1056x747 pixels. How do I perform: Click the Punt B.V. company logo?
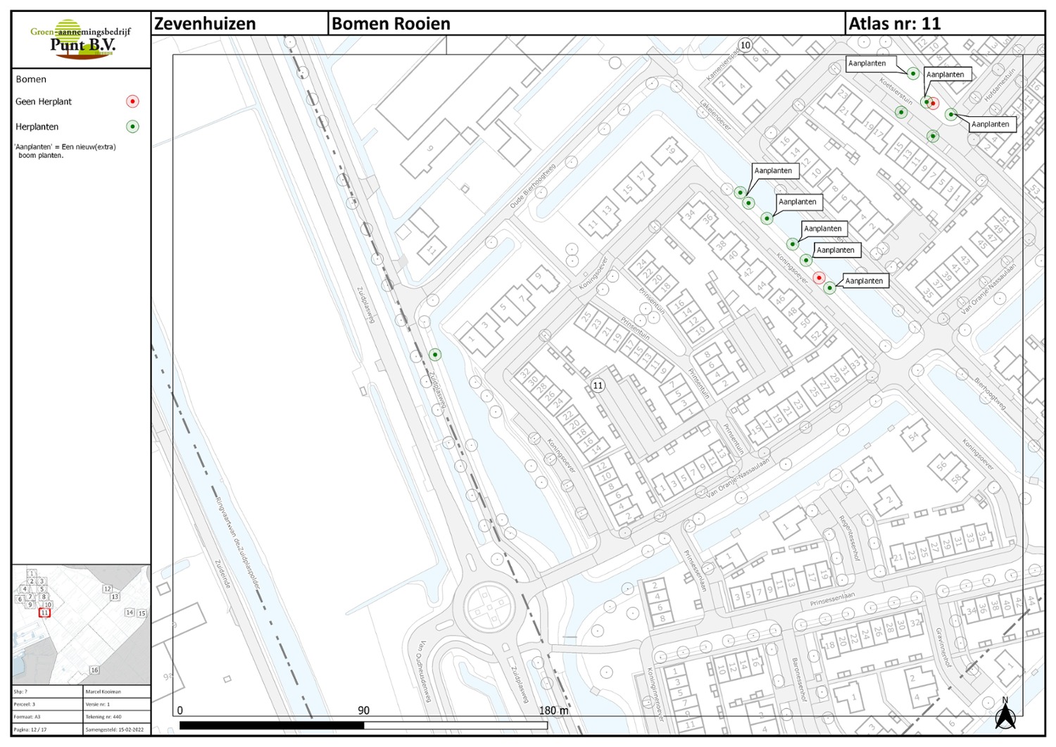81,40
